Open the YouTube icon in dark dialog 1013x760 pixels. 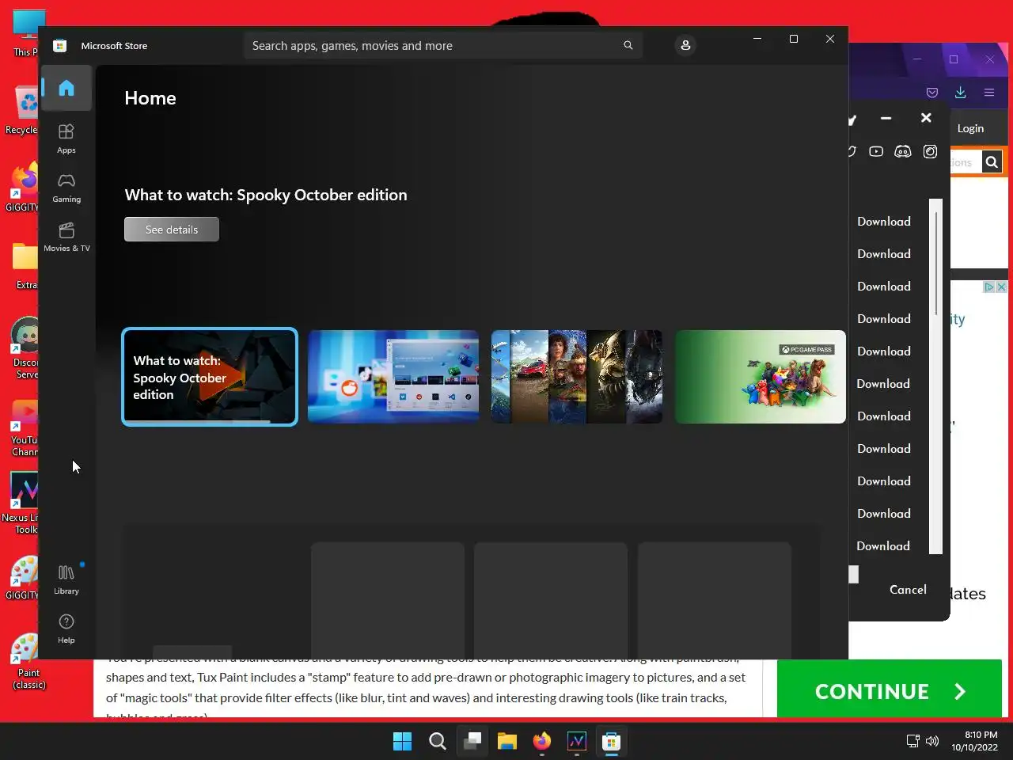pyautogui.click(x=876, y=151)
